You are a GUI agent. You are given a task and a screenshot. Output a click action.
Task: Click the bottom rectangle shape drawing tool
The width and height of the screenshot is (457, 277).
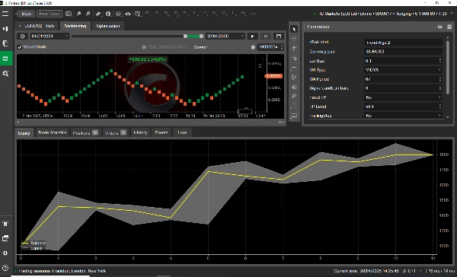294,116
